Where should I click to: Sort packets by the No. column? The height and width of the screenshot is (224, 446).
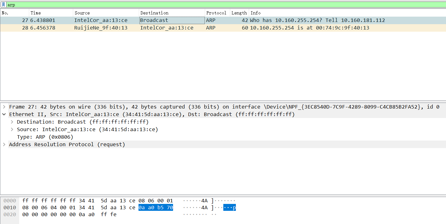point(14,13)
